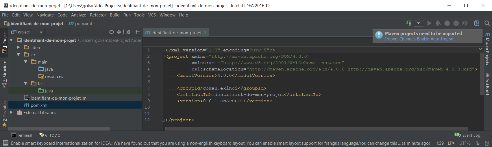Click the editor's horizontal scrollbar
Image resolution: width=492 pixels, height=147 pixels.
pos(316,129)
